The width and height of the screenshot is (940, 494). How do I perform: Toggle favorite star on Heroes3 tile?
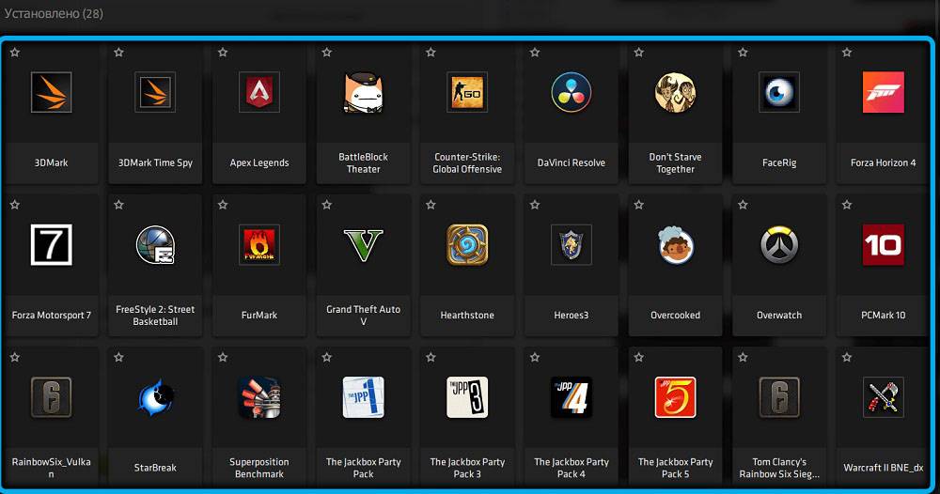tap(535, 205)
